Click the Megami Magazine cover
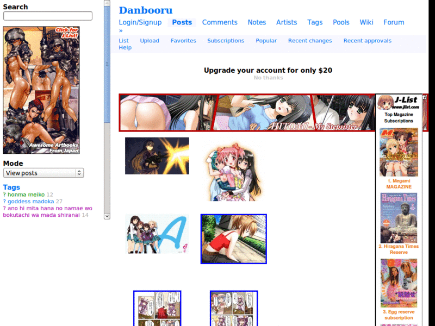Viewport: 435px width, 326px height. tap(399, 152)
